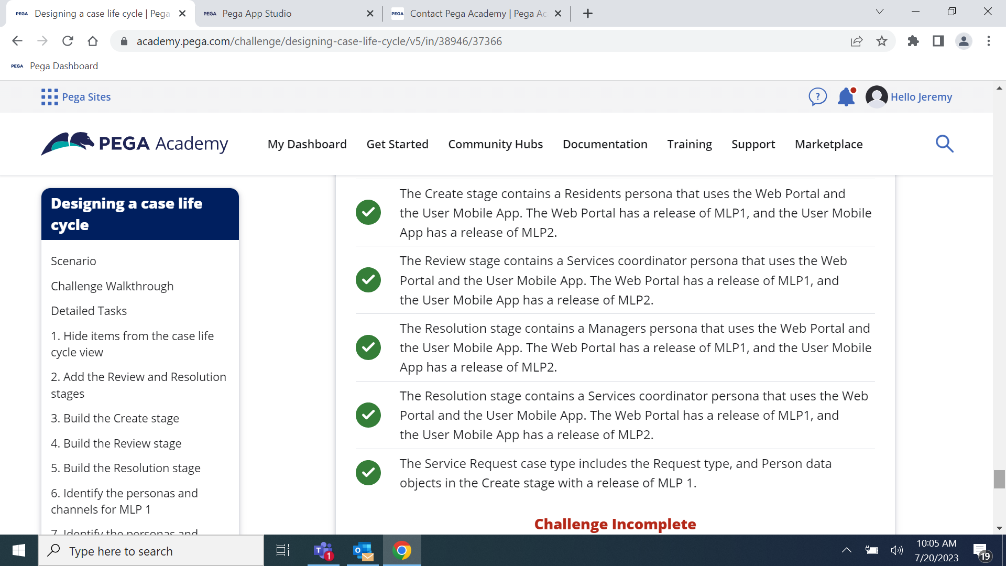This screenshot has width=1006, height=566.
Task: Select Training in the navigation bar
Action: coord(689,144)
